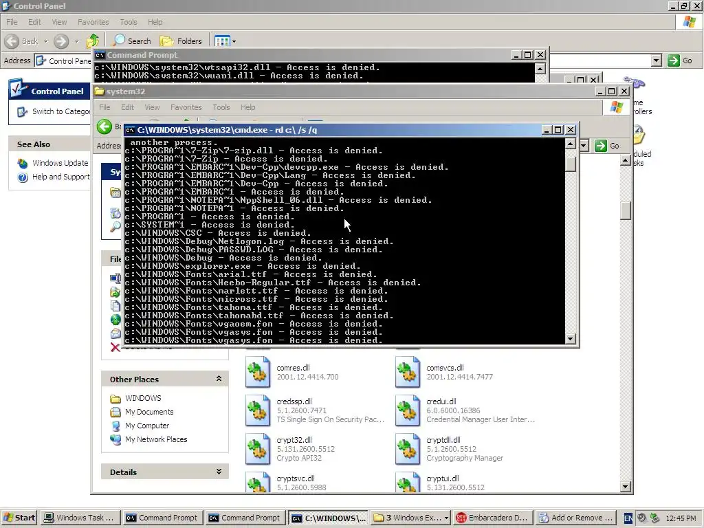The height and width of the screenshot is (528, 704).
Task: Open Favorites menu in Control Panel window
Action: [x=93, y=22]
